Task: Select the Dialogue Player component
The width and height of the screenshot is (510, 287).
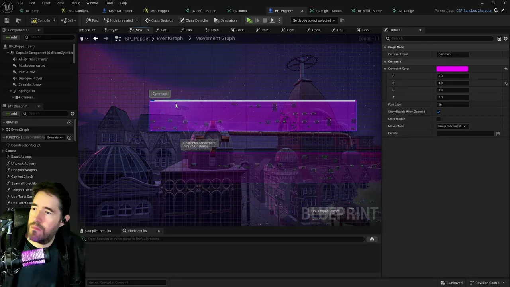Action: tap(30, 78)
